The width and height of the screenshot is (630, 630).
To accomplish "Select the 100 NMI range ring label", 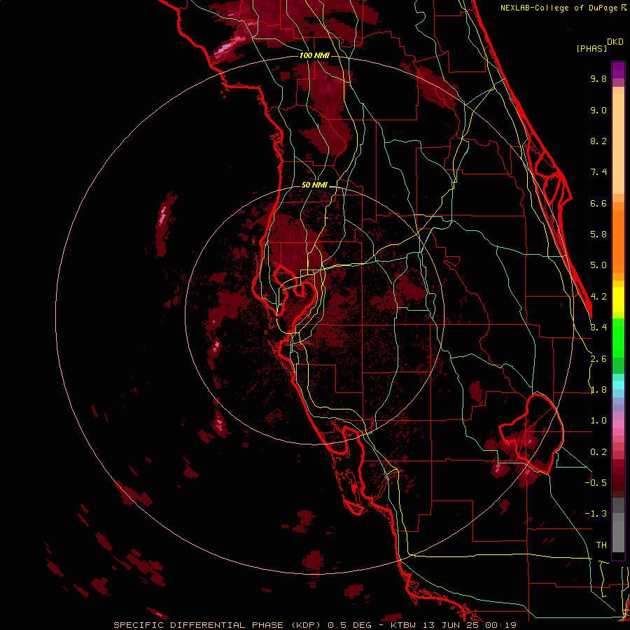I will click(x=314, y=55).
